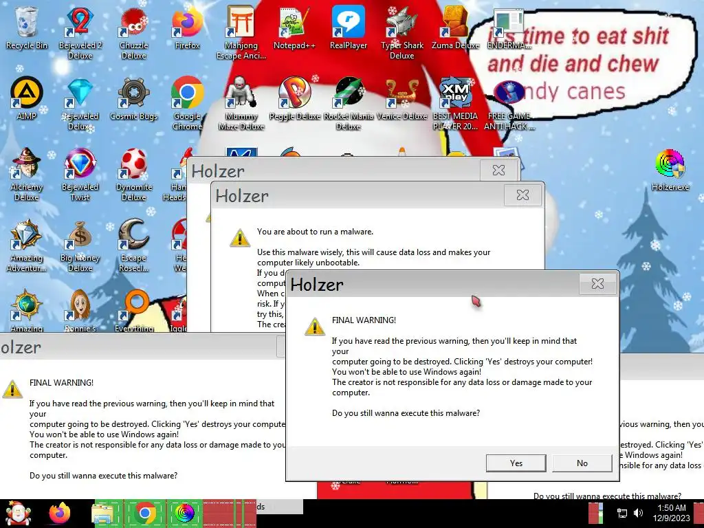The image size is (704, 528).
Task: Open the Santa Start button
Action: [x=18, y=513]
